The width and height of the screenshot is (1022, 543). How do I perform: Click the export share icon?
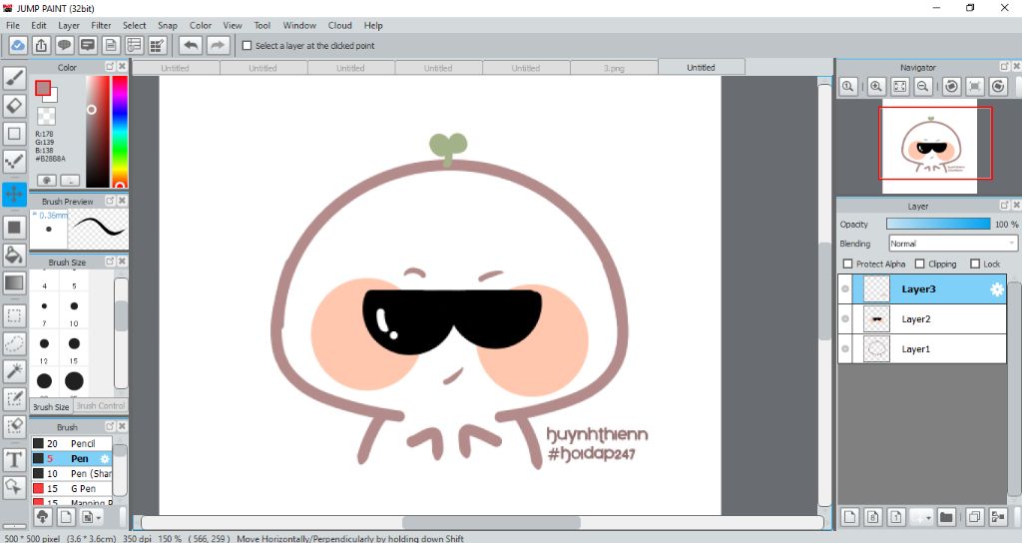(41, 46)
